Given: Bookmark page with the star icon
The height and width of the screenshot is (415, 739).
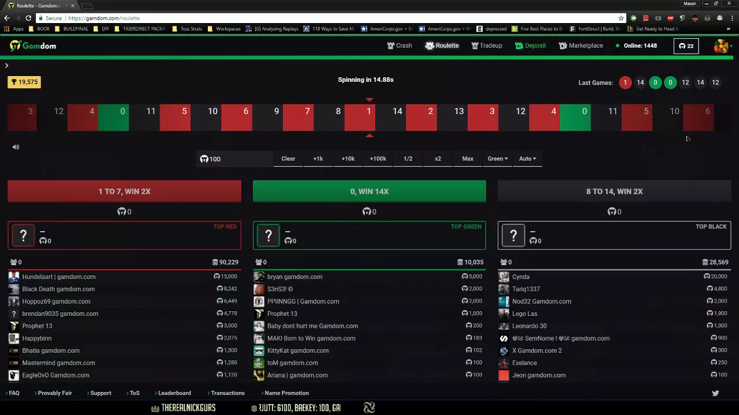Looking at the screenshot, I should click(x=621, y=18).
